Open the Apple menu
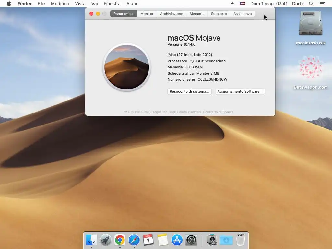This screenshot has width=332, height=249. click(x=9, y=4)
